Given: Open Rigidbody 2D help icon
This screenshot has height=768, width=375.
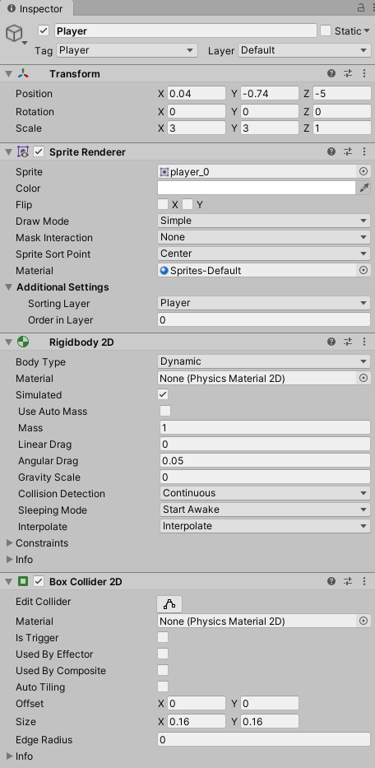Looking at the screenshot, I should [331, 342].
